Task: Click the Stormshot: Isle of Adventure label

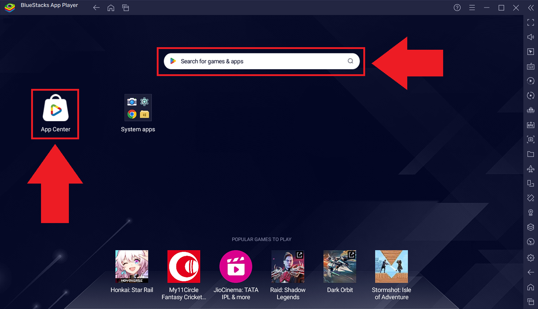Action: tap(392, 294)
